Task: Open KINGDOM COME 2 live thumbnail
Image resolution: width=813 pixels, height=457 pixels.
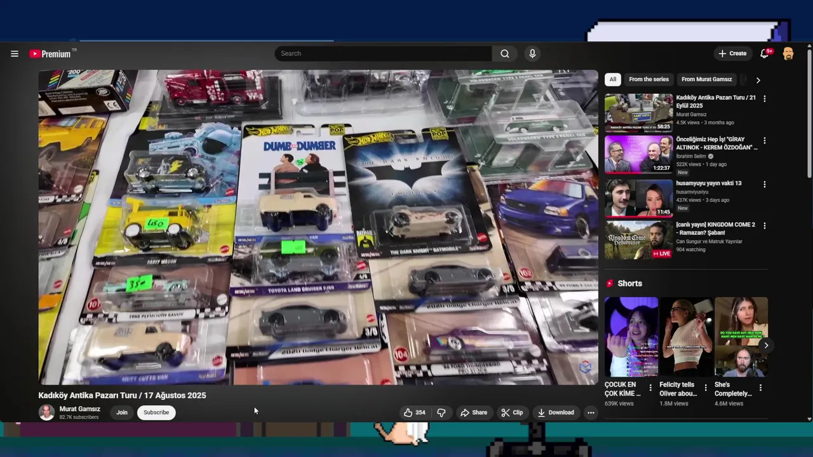Action: click(x=639, y=240)
